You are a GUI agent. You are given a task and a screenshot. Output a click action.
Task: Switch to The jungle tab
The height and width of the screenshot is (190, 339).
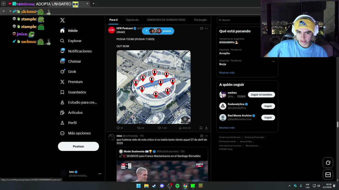pos(200,20)
